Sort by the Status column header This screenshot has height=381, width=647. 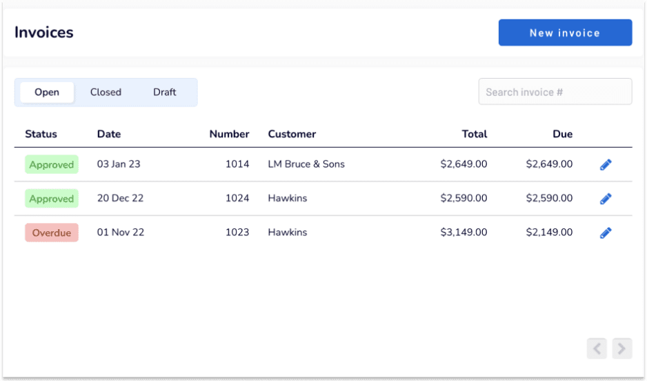tap(41, 134)
